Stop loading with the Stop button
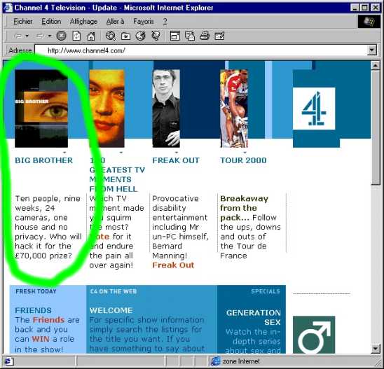This screenshot has width=384, height=369. [x=61, y=36]
